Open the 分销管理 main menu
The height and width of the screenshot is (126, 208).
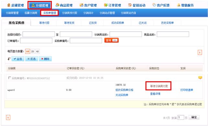coord(40,6)
